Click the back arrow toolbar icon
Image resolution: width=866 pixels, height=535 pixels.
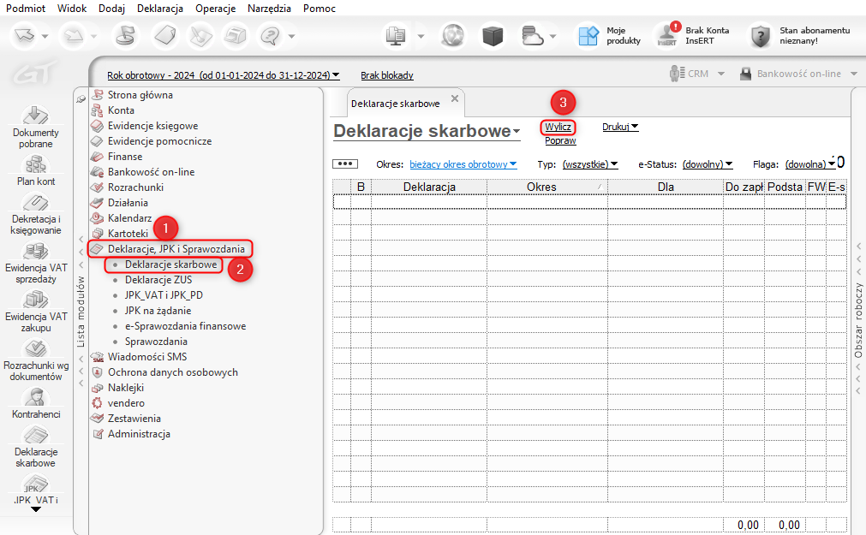(24, 36)
